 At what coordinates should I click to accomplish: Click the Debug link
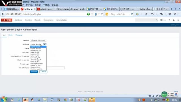(x=176, y=91)
